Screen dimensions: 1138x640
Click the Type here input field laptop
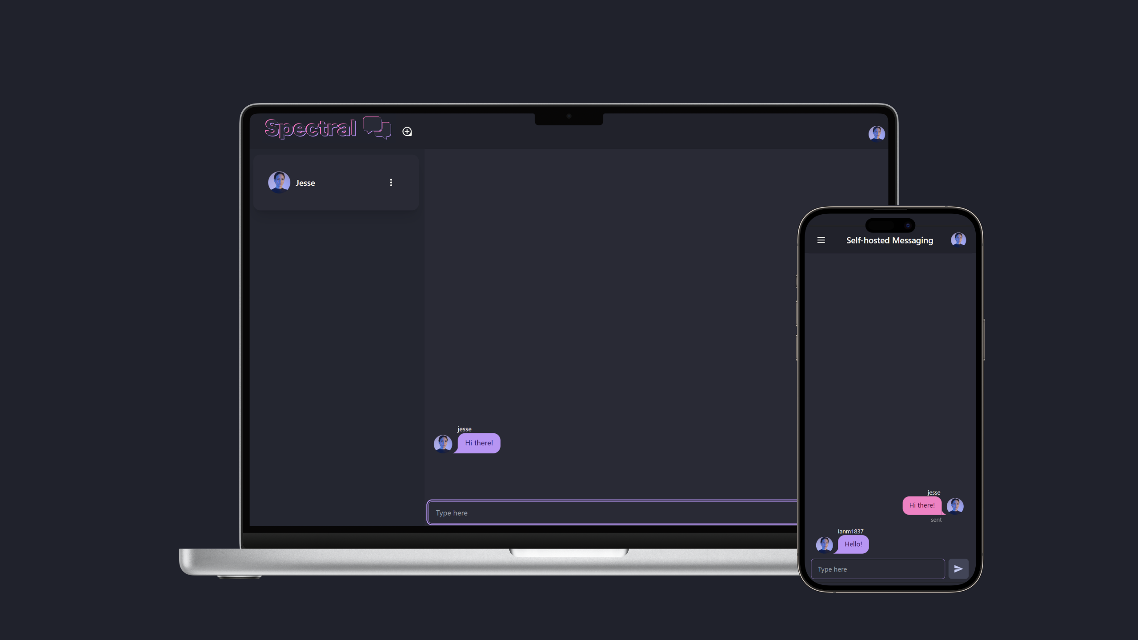612,512
